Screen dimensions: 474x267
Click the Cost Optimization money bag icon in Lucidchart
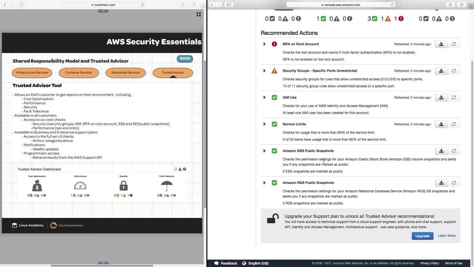(37, 185)
